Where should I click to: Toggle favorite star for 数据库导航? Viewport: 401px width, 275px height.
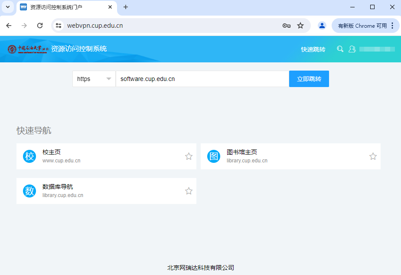pos(189,191)
